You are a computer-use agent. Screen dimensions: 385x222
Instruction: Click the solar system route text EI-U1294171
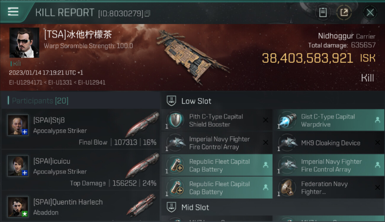[x=25, y=83]
